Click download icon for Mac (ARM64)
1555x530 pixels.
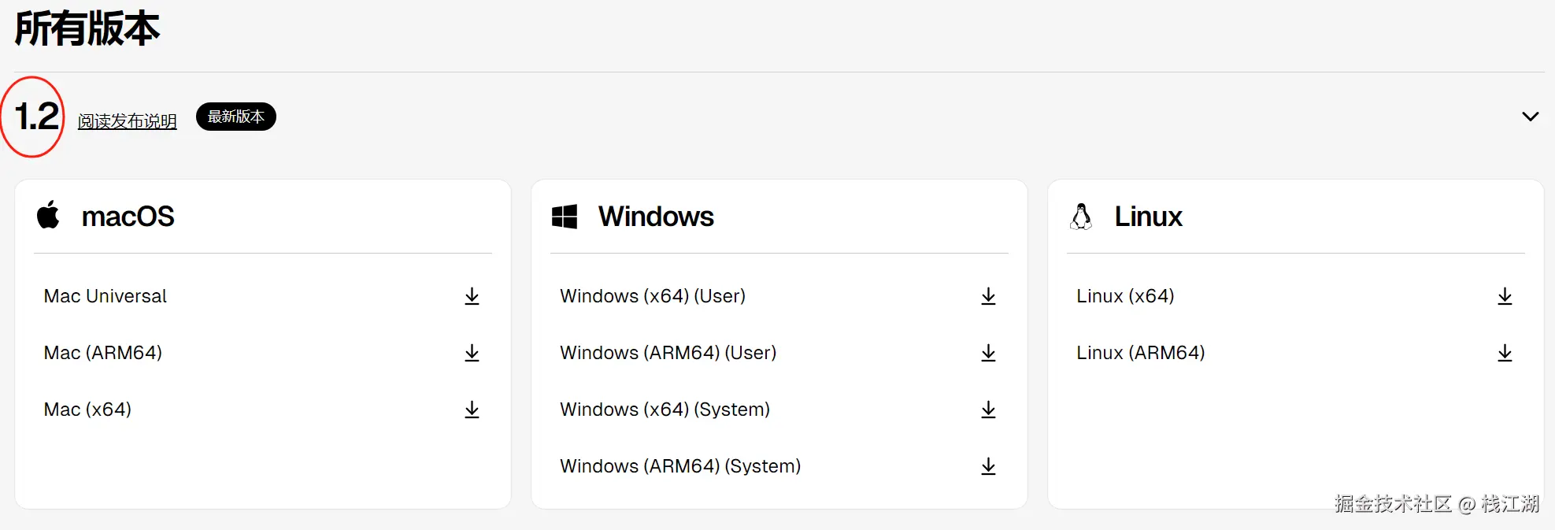(x=472, y=353)
